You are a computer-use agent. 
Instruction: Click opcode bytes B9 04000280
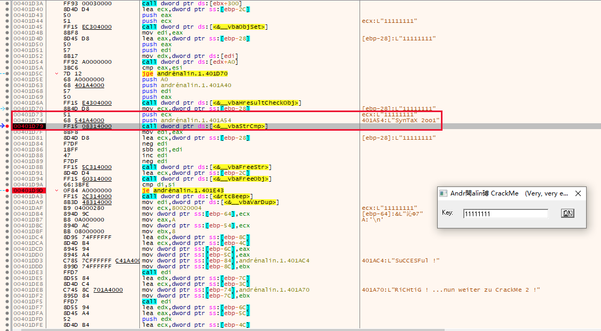click(x=84, y=208)
